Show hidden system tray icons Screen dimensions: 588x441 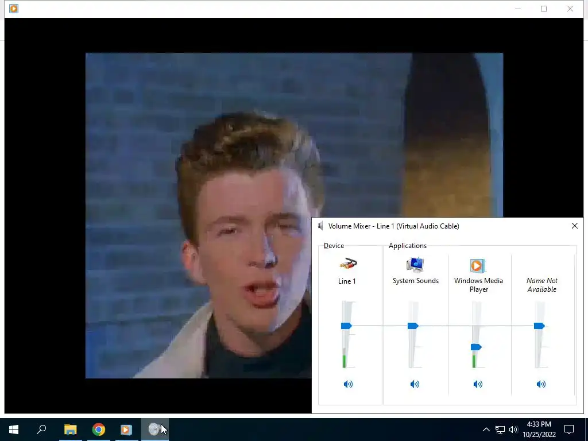pos(486,430)
